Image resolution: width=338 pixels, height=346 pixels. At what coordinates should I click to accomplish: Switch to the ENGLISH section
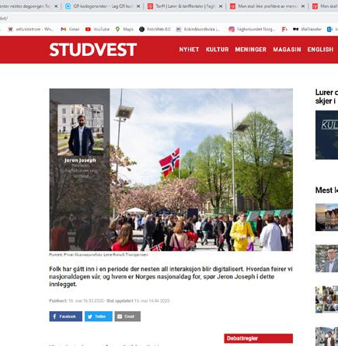[x=320, y=50]
